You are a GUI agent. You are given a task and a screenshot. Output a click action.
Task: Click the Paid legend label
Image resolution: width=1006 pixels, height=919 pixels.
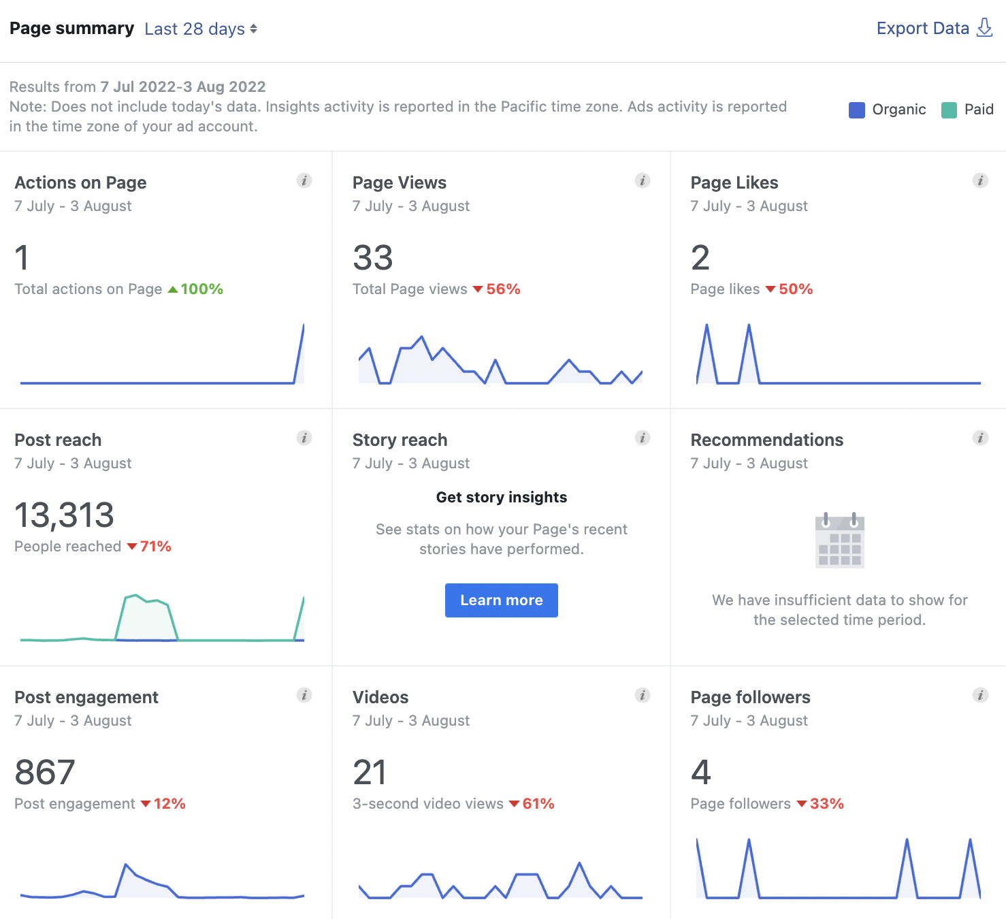coord(979,110)
